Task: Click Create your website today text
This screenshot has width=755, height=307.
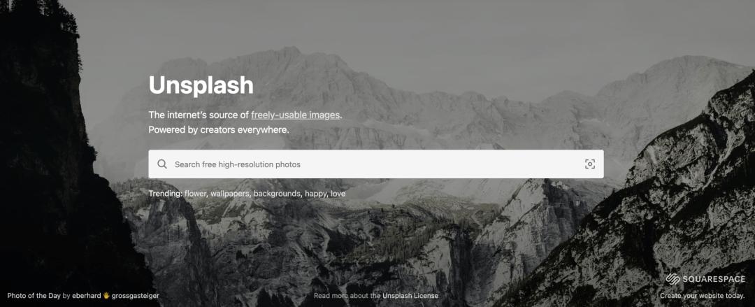Action: (702, 296)
